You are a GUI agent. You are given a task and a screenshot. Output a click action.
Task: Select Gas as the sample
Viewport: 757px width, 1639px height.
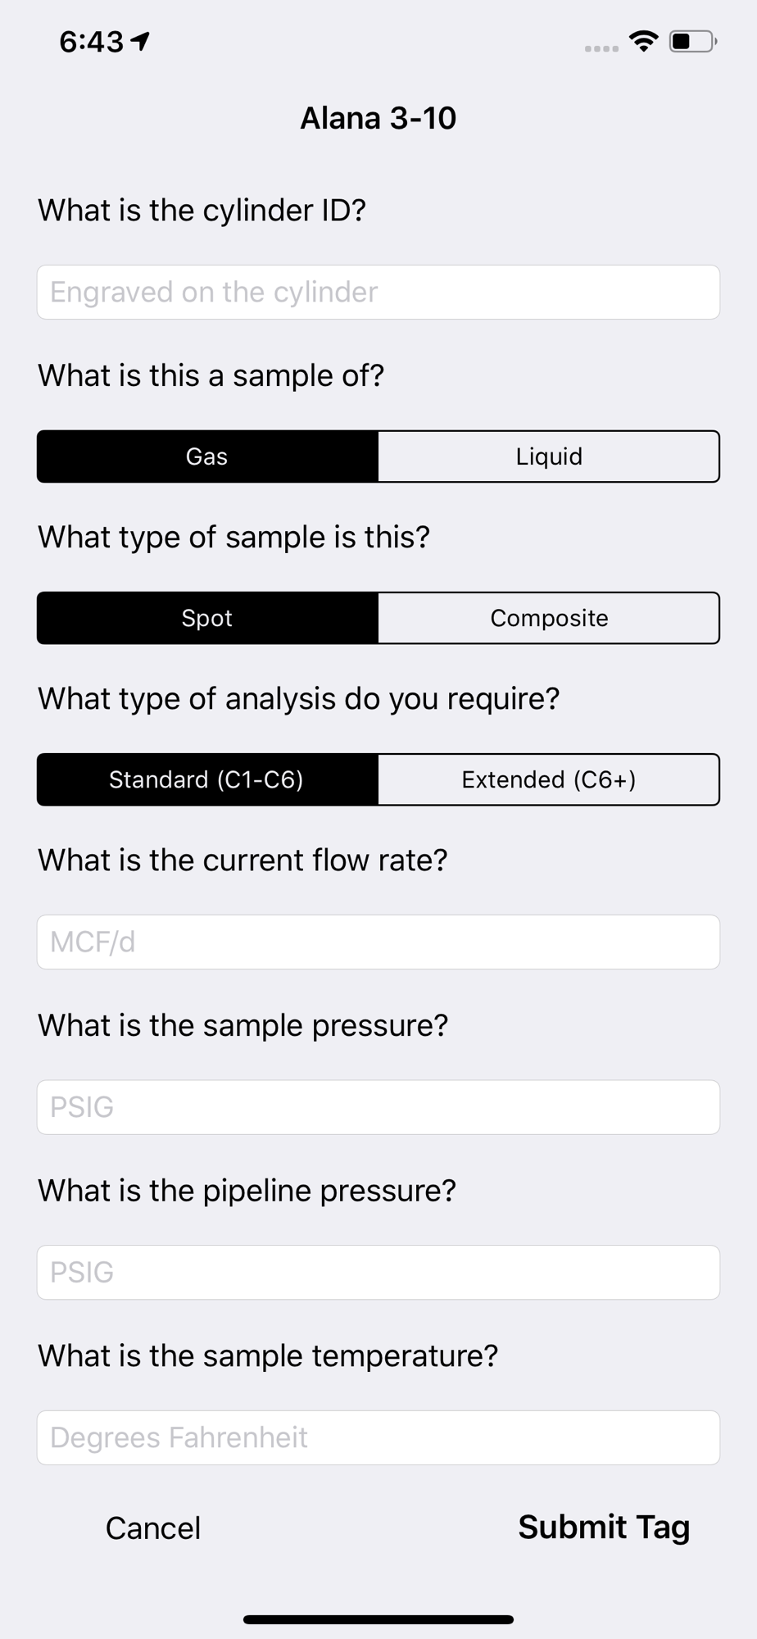(207, 456)
